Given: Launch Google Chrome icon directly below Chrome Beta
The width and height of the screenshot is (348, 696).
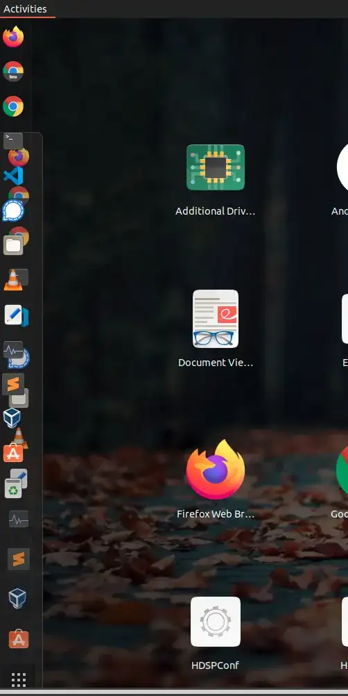Looking at the screenshot, I should pos(13,106).
